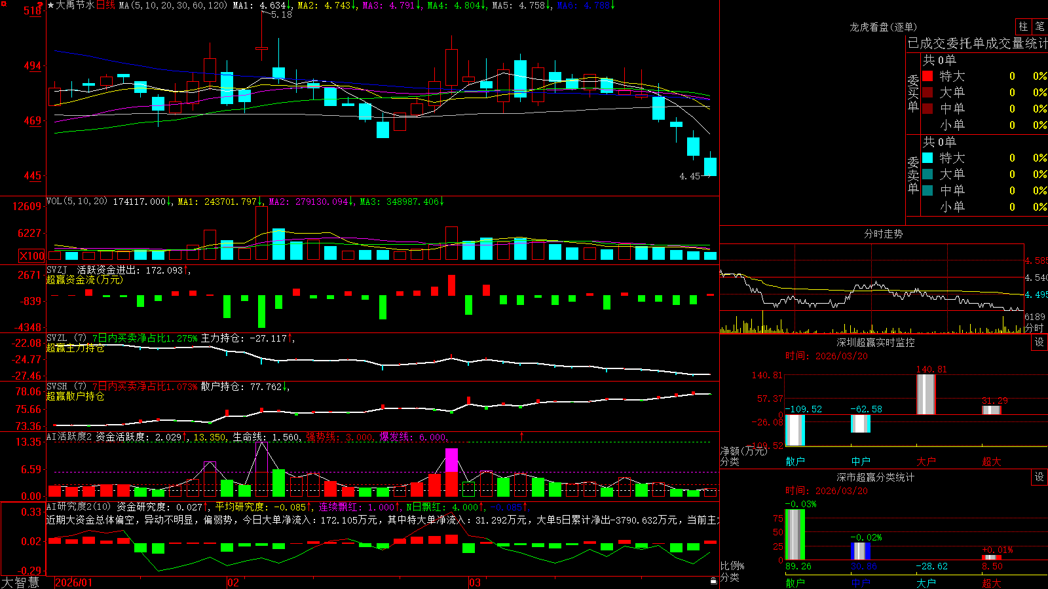Click the lock icon at the chart's bottom right
This screenshot has height=589, width=1048.
coord(713,581)
